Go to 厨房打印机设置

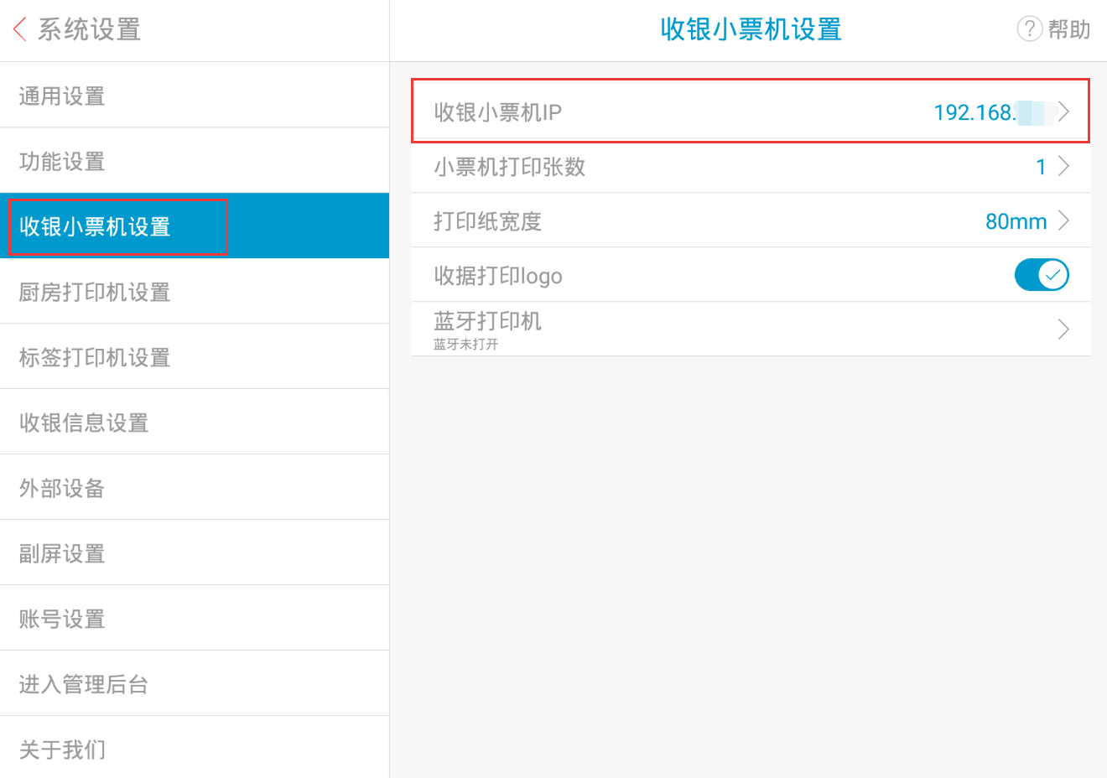(95, 293)
